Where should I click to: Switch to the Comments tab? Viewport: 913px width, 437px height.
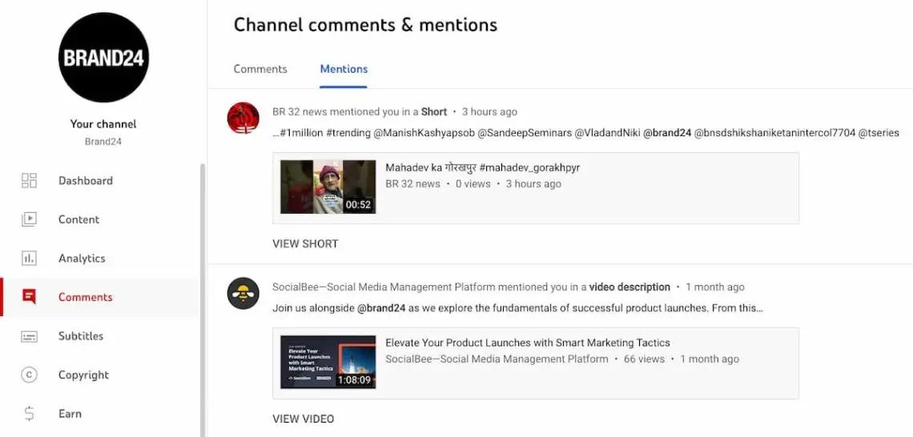[260, 69]
